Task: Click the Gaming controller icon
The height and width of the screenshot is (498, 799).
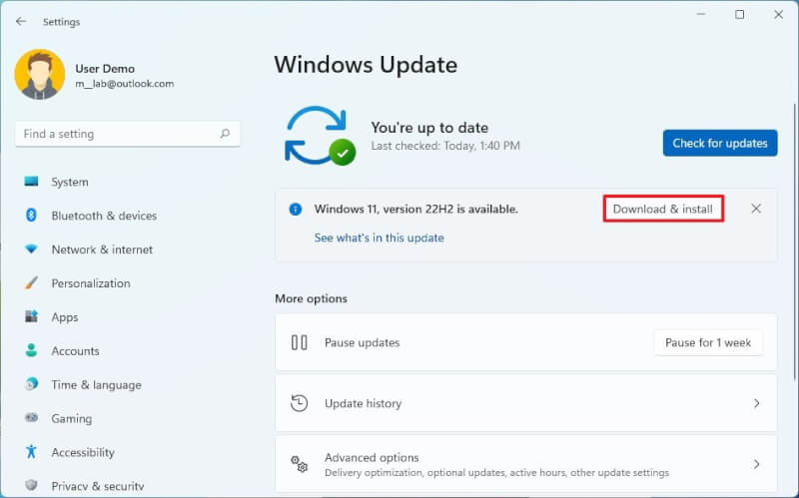Action: [31, 418]
